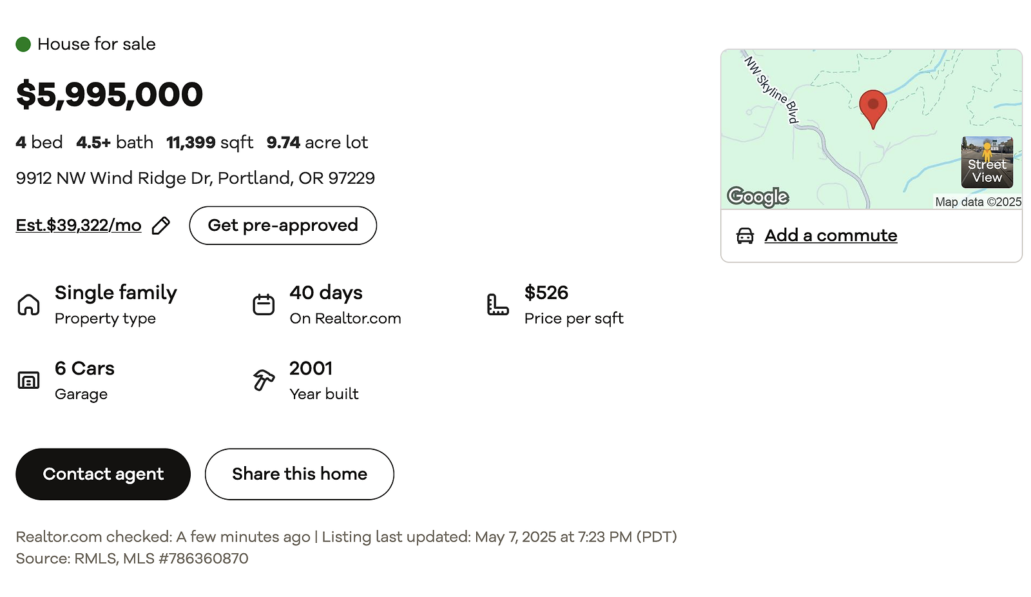The width and height of the screenshot is (1031, 597).
Task: Click the hammer icon for Year built
Action: pos(264,380)
